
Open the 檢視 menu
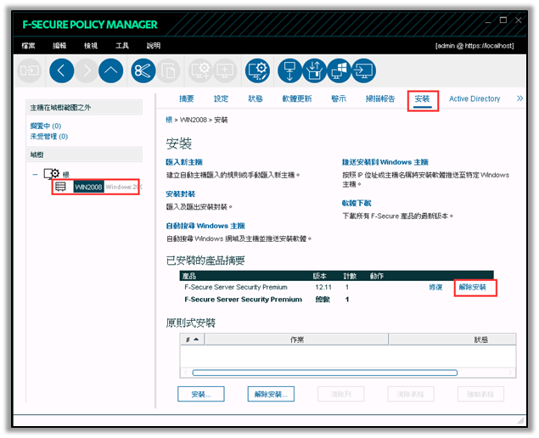91,45
